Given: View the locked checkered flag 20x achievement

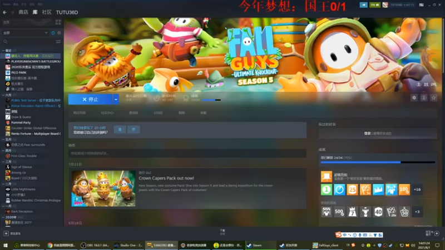Looking at the screenshot, I should (x=392, y=212).
